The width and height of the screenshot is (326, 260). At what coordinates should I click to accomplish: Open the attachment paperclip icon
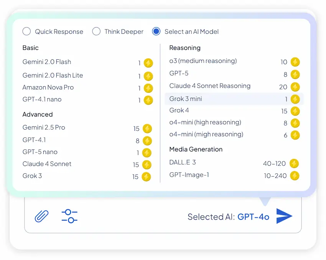(41, 216)
